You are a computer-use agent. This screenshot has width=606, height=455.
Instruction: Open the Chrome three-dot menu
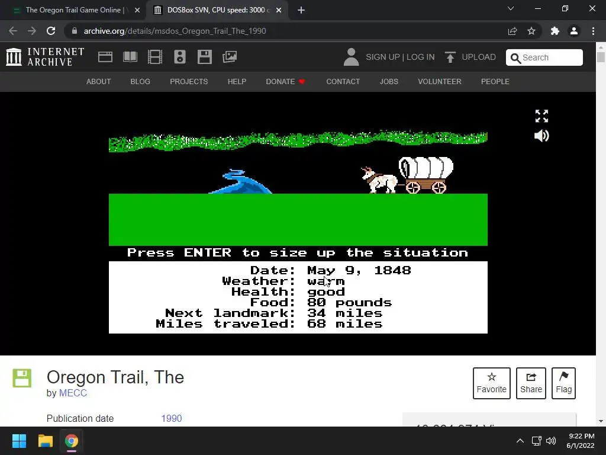[x=593, y=31]
